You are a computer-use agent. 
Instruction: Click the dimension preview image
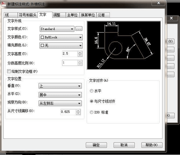pos(124,46)
